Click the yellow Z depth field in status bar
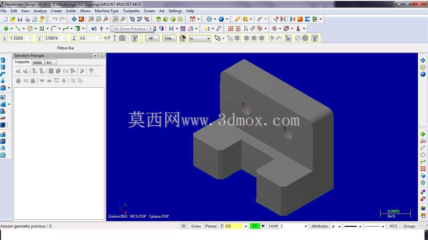This screenshot has width=428, height=240. coord(234,226)
